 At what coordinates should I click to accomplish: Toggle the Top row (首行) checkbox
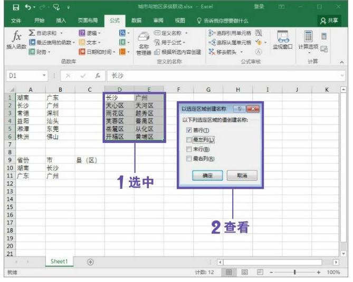[189, 130]
